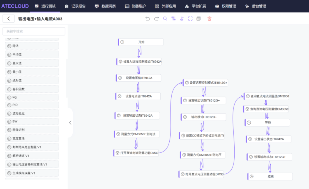
Task: Click the flag marker icon in toolbar
Action: coord(182,18)
